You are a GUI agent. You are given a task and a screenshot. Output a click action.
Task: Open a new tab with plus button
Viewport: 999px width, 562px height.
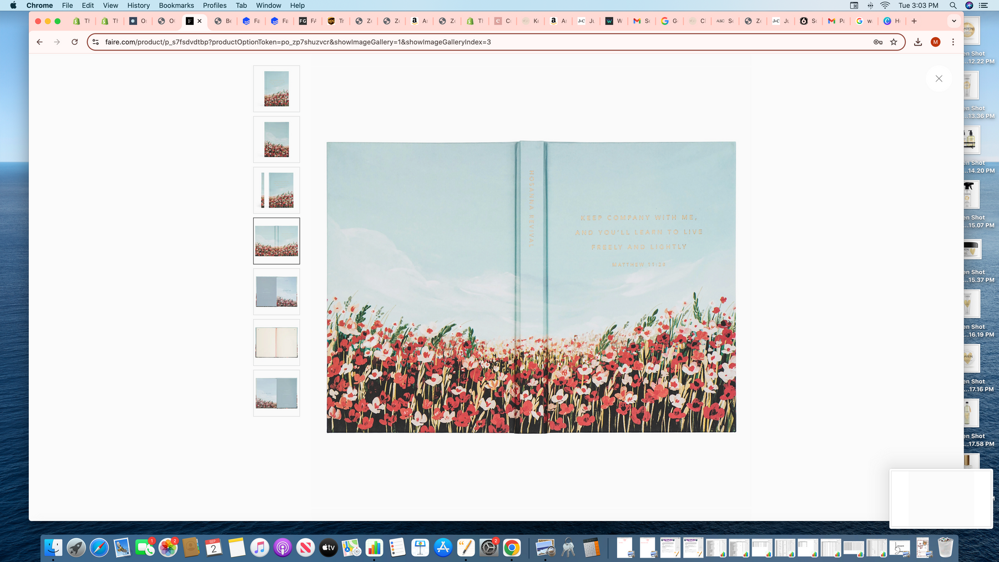pyautogui.click(x=914, y=21)
